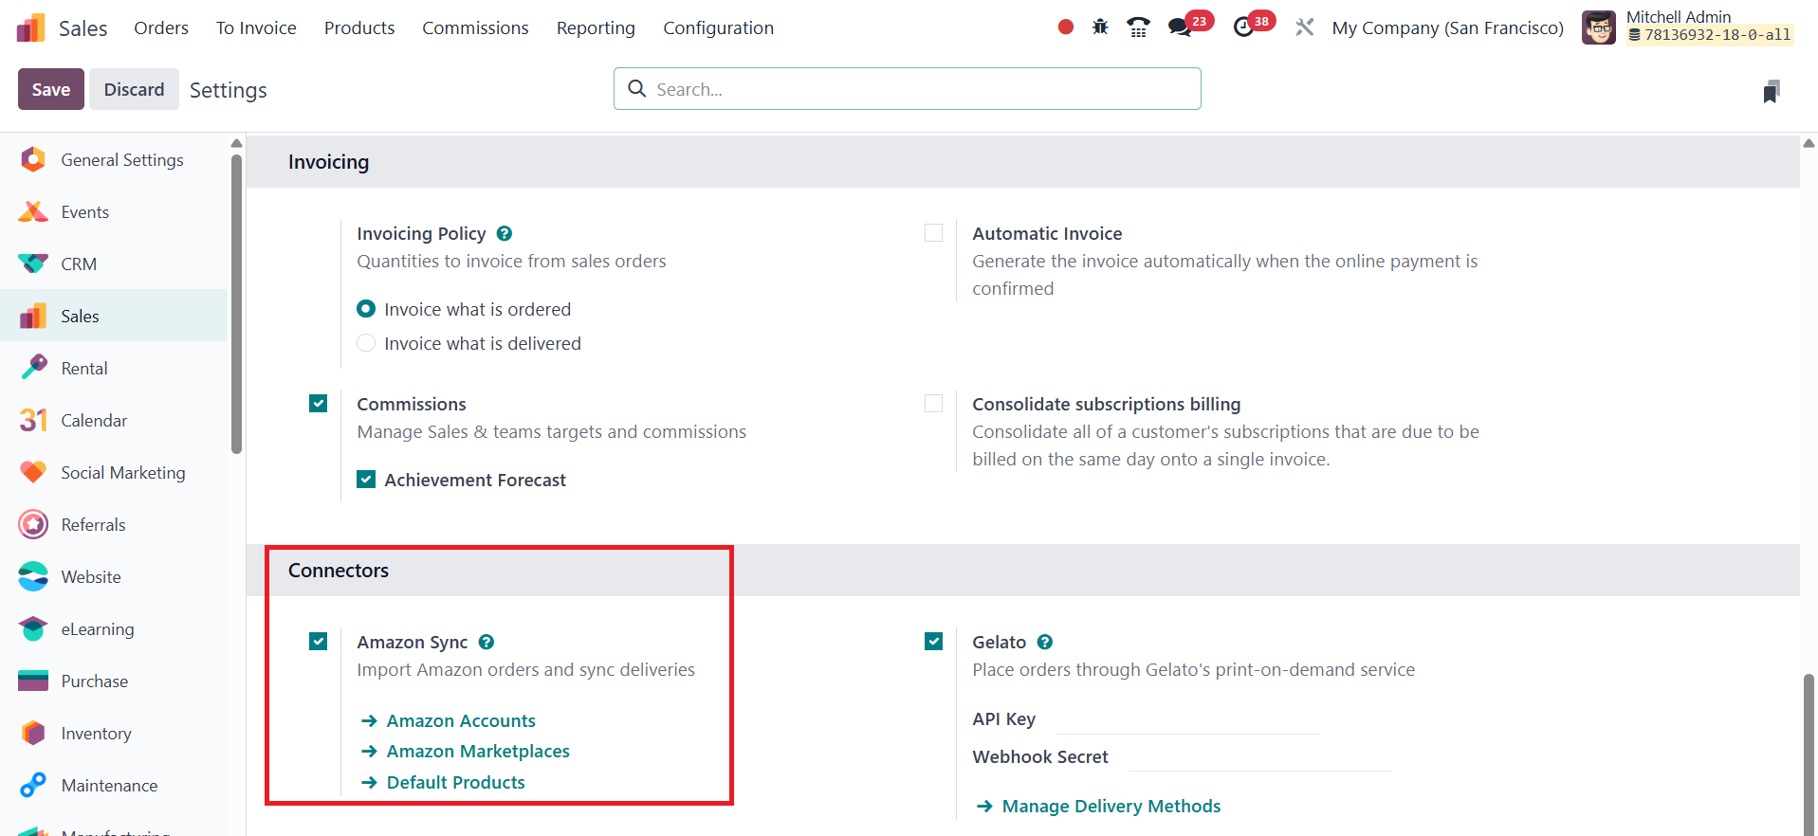Show help for Amazon Sync

click(x=487, y=642)
